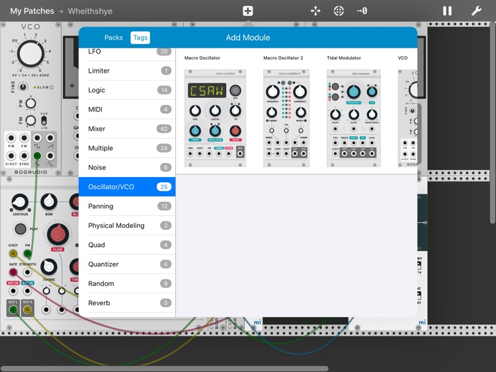Click the reset-to-zero arrow icon
Image resolution: width=496 pixels, height=372 pixels.
click(x=362, y=11)
